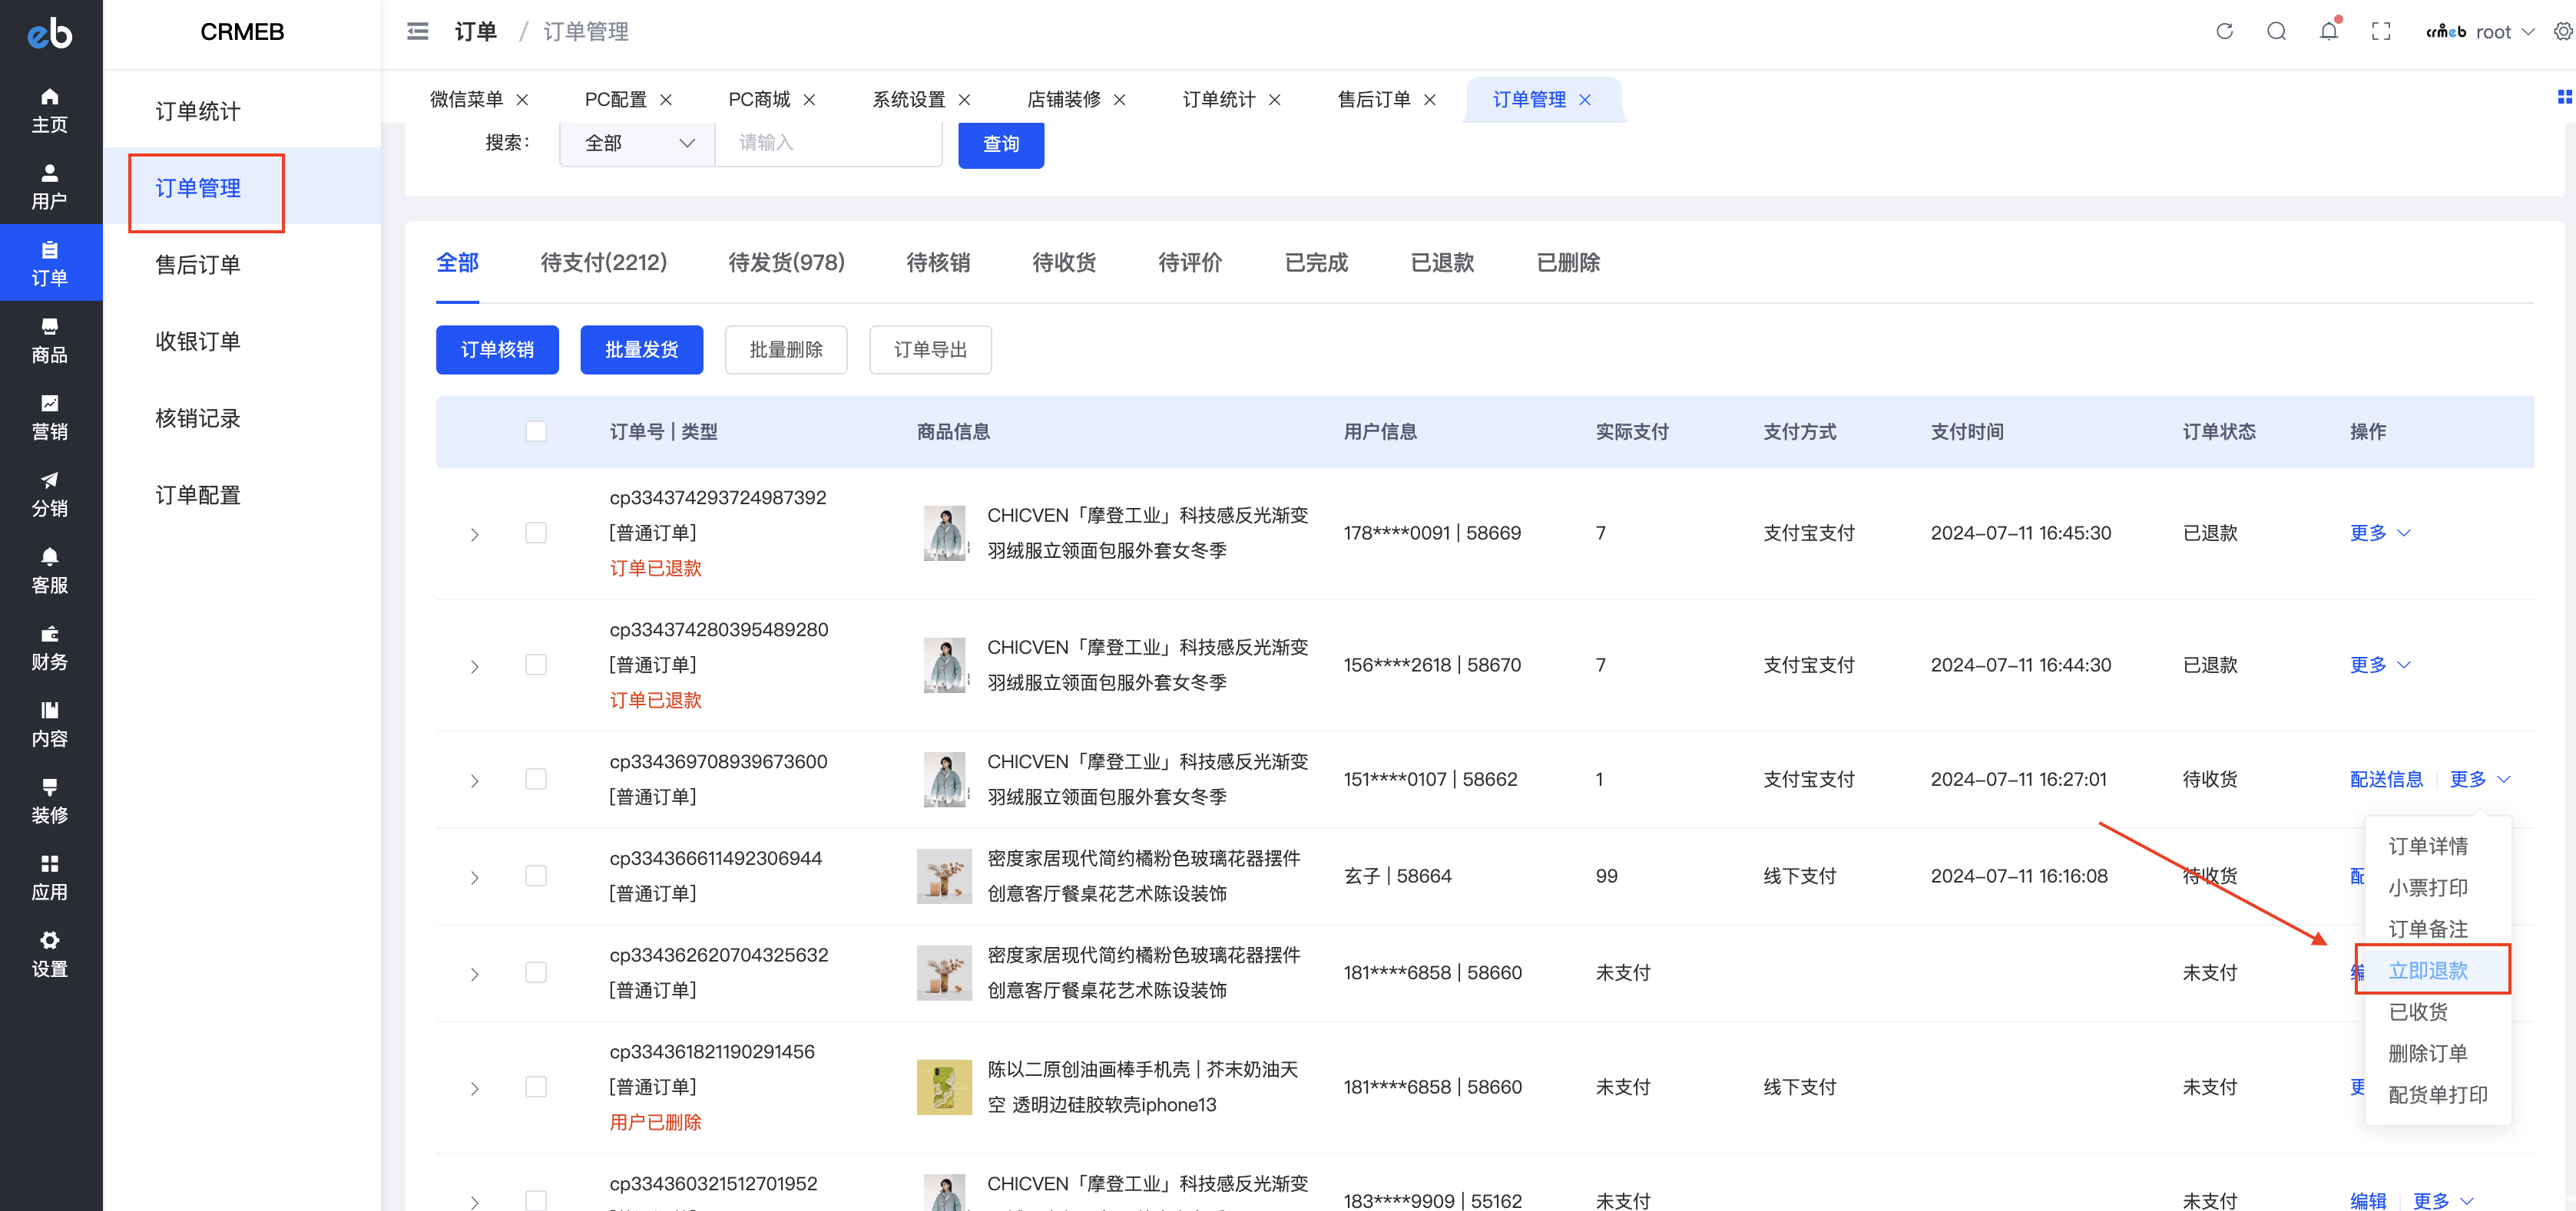Expand row of order cp334374280395489280
Image resolution: width=2576 pixels, height=1211 pixels.
tap(474, 666)
